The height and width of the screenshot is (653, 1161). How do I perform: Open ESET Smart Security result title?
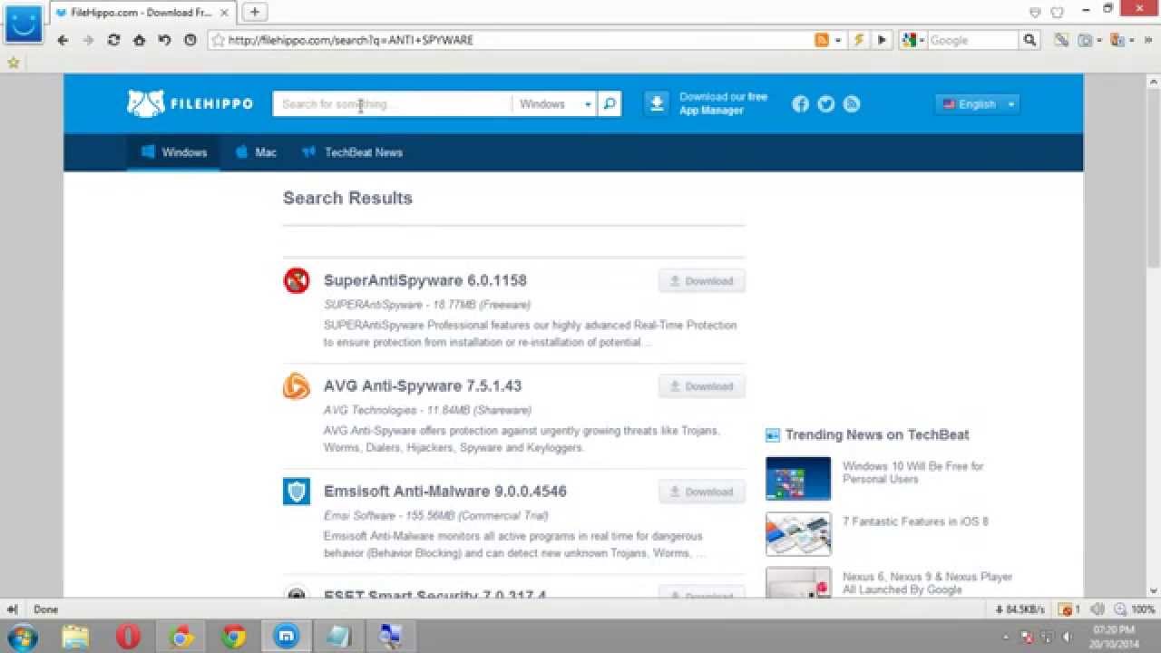click(435, 596)
